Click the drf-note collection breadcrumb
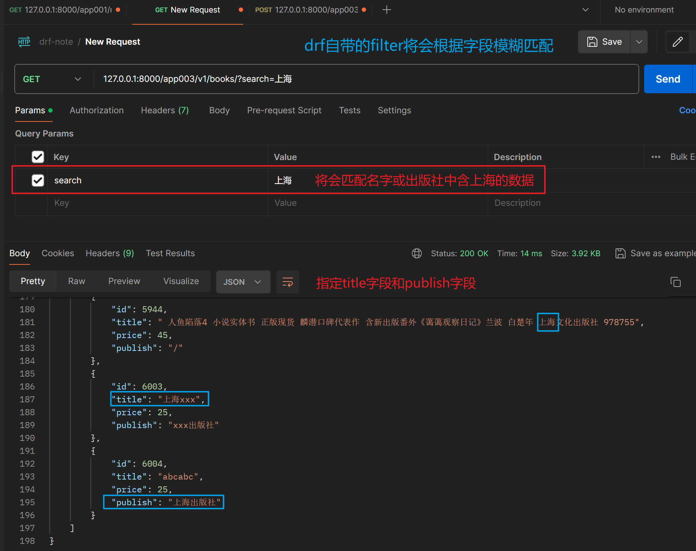Image resolution: width=696 pixels, height=551 pixels. (x=56, y=42)
